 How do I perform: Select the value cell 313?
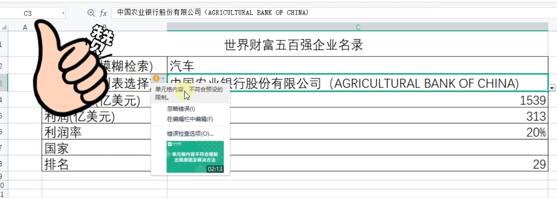[357, 116]
